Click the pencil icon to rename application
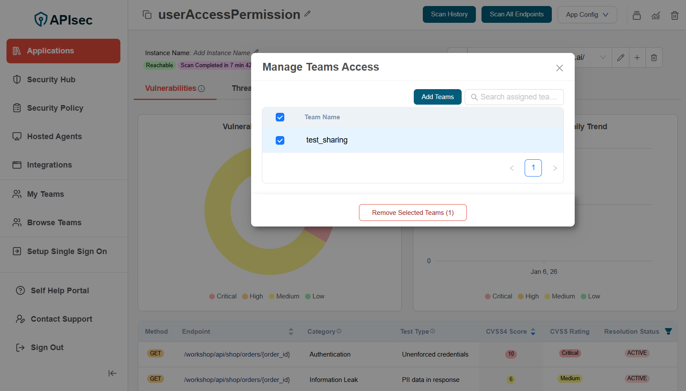 307,14
